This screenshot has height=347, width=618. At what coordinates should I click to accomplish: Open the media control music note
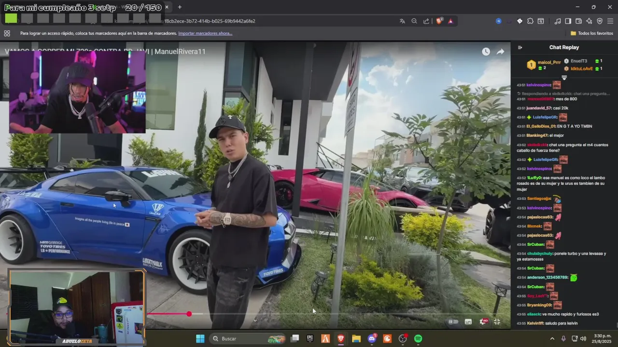(x=558, y=21)
